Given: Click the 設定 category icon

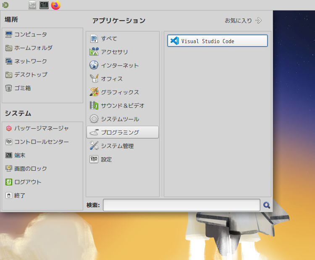Looking at the screenshot, I should 94,159.
